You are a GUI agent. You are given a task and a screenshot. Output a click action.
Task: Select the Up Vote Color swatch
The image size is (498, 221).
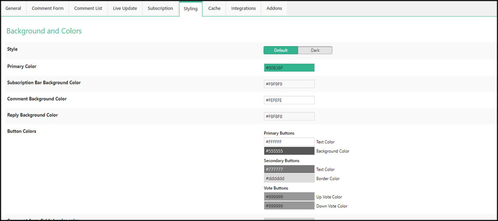pyautogui.click(x=289, y=197)
